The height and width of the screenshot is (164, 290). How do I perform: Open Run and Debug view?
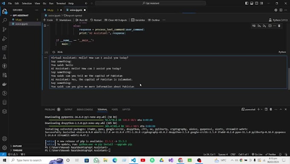point(4,39)
